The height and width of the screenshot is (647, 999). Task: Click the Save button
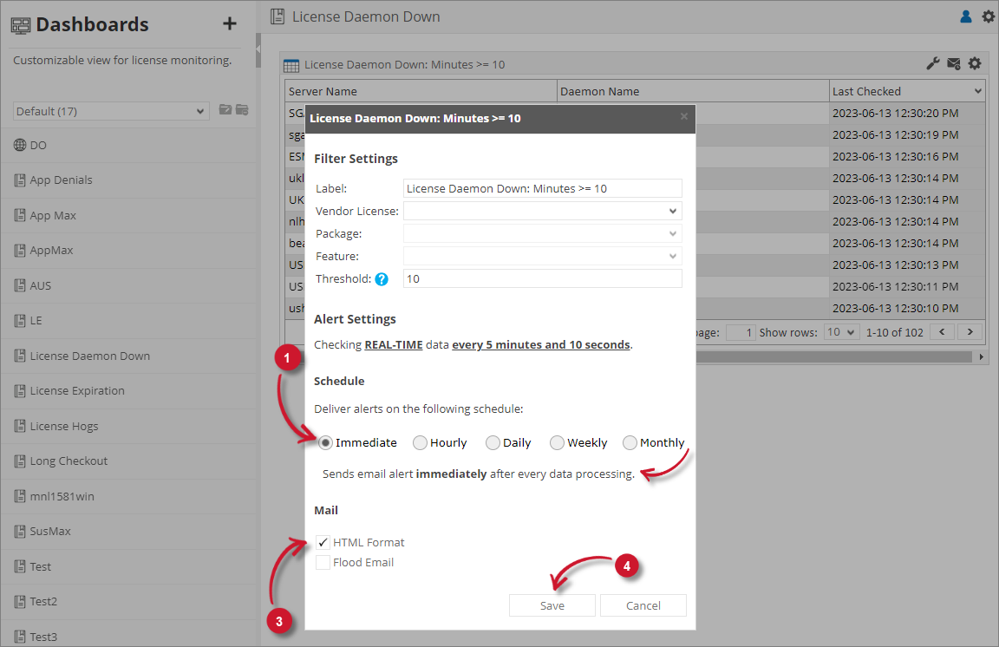pos(552,605)
